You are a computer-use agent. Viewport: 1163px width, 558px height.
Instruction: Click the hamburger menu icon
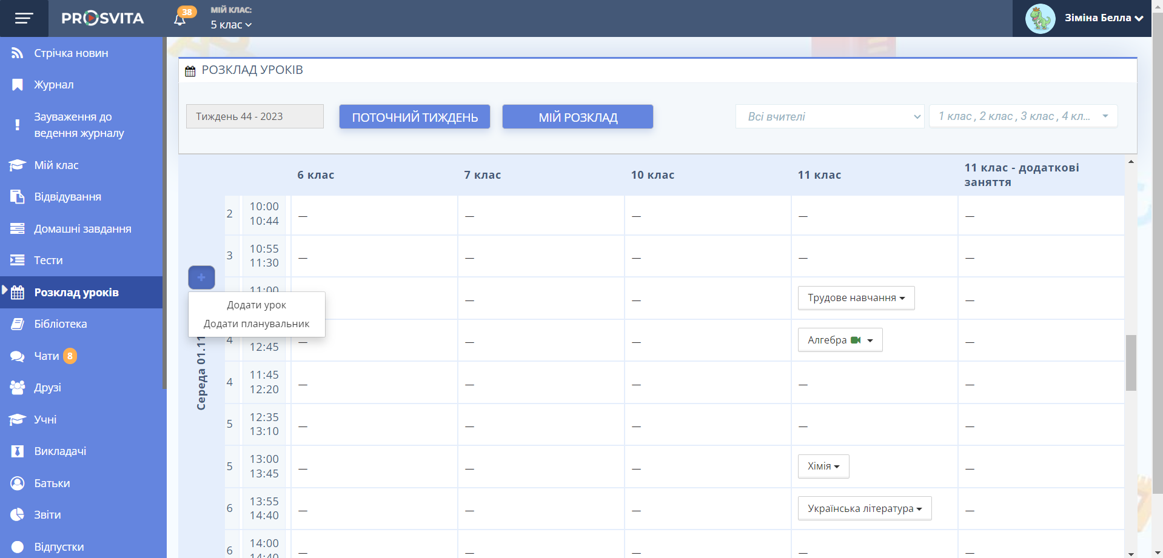pyautogui.click(x=24, y=18)
